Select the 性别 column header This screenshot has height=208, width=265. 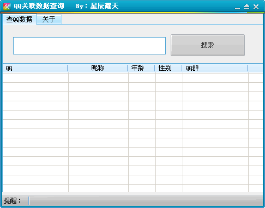click(x=168, y=68)
